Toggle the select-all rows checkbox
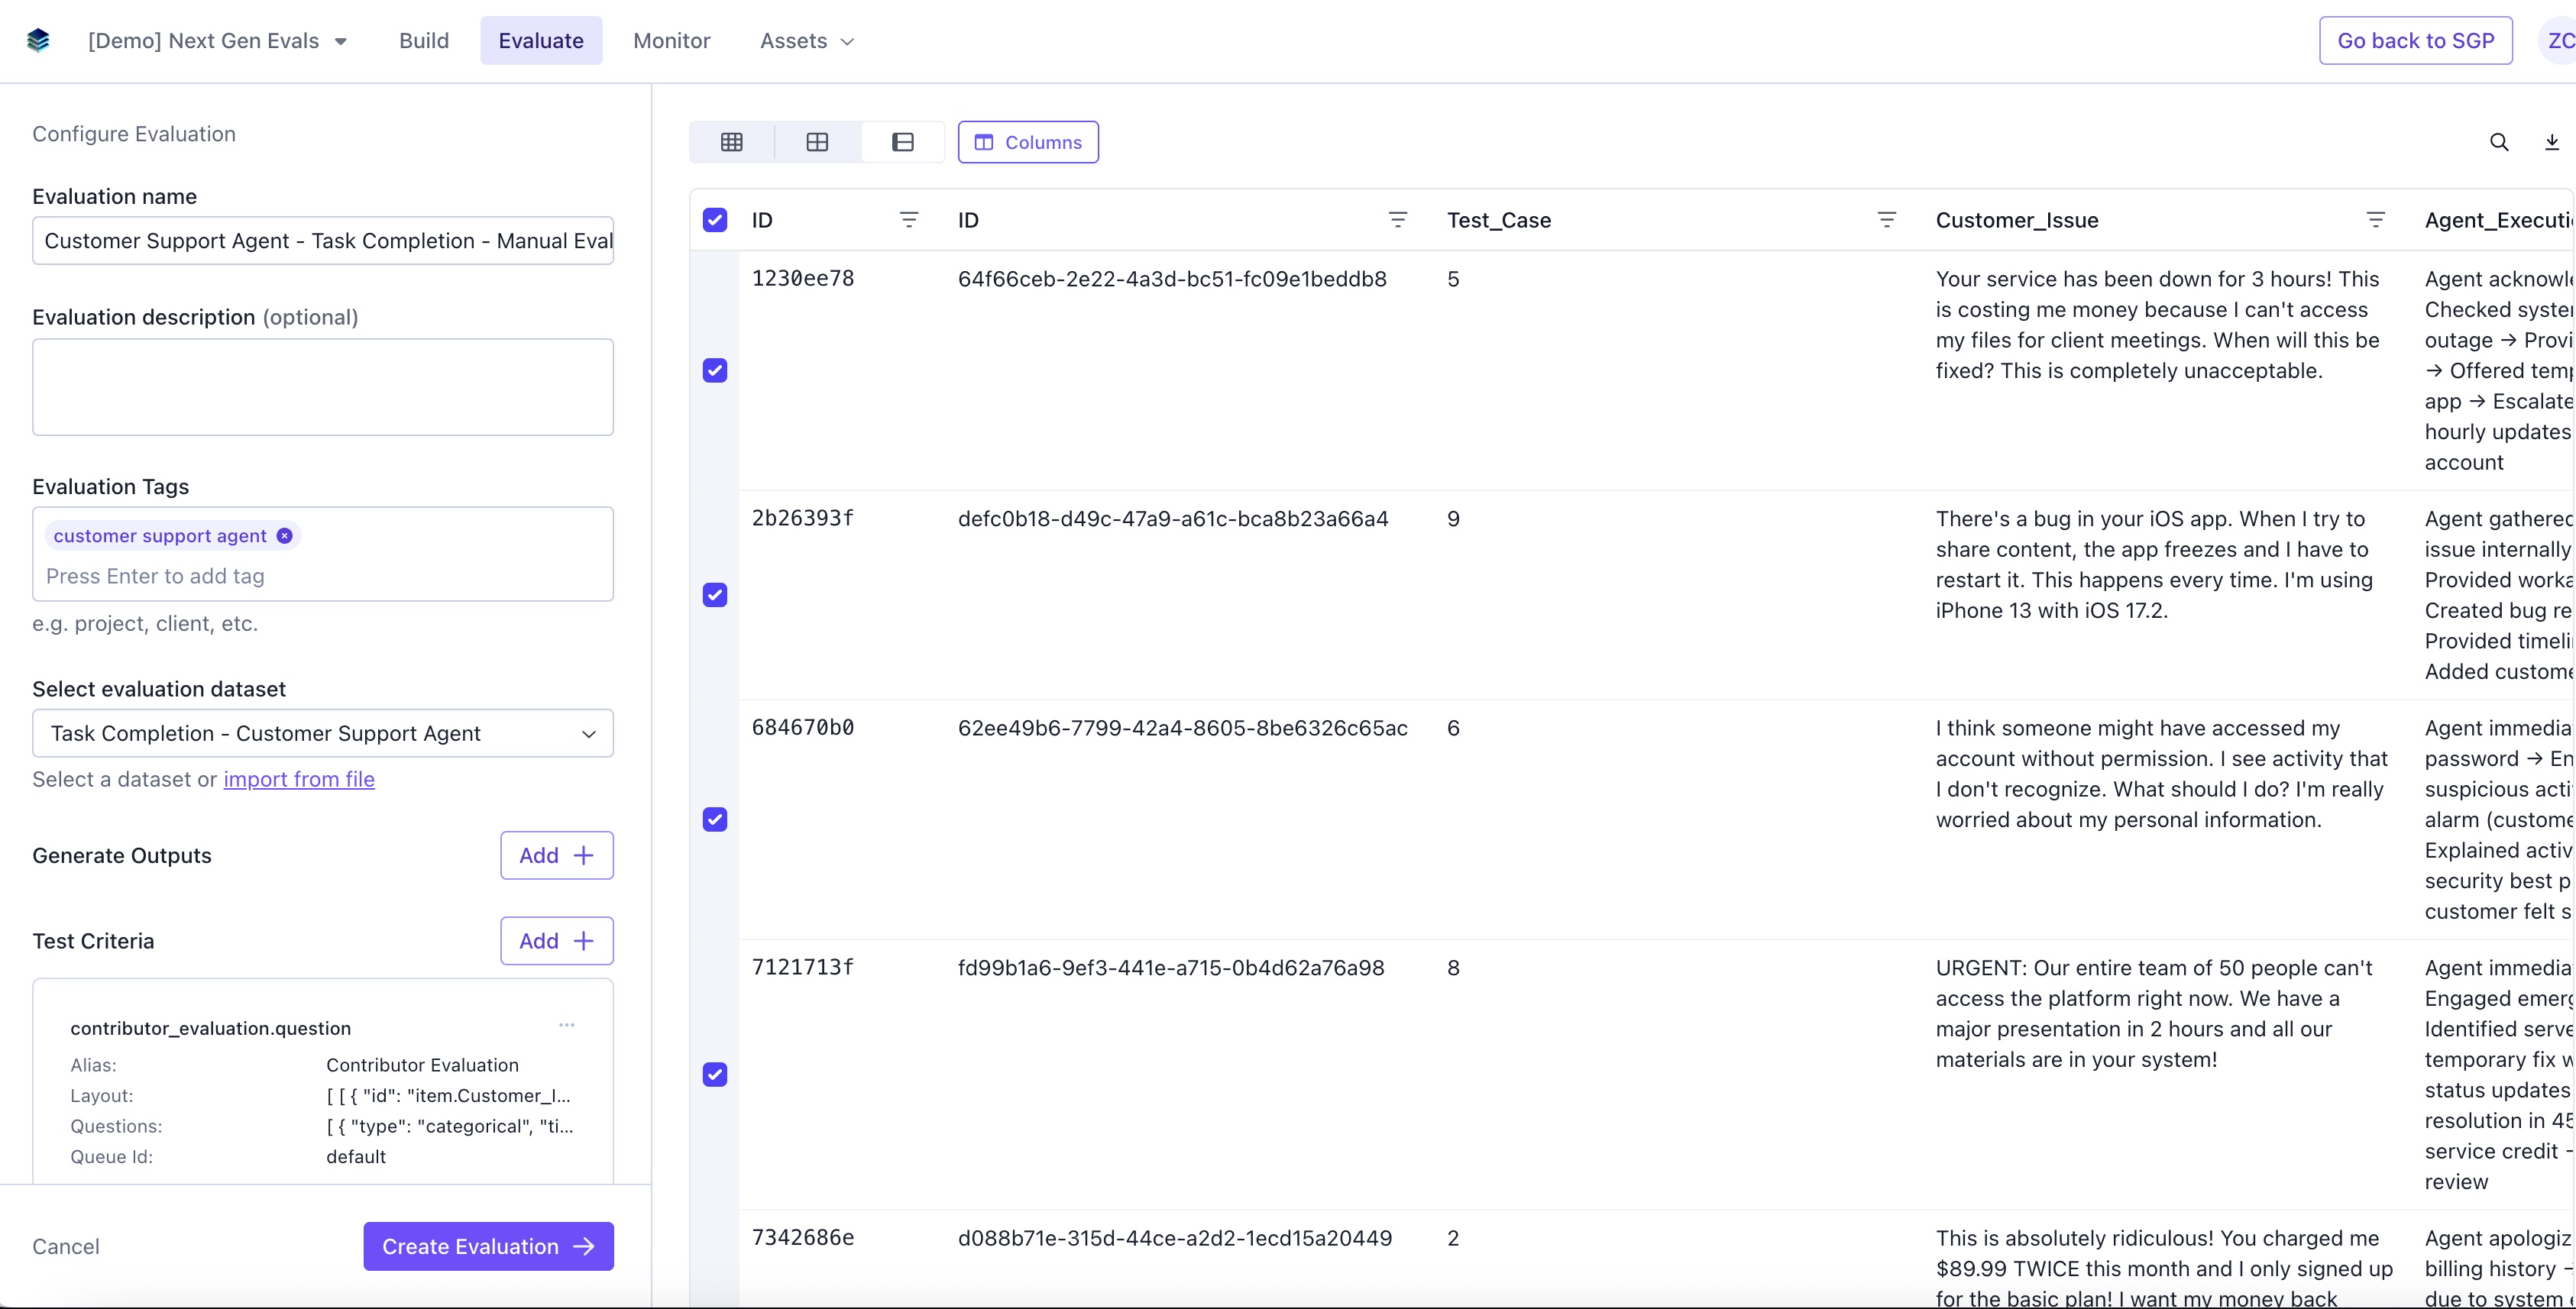 click(x=715, y=220)
